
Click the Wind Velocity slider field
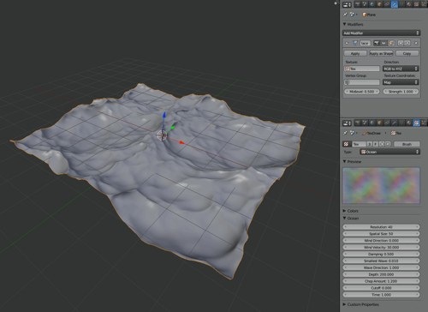click(x=381, y=247)
